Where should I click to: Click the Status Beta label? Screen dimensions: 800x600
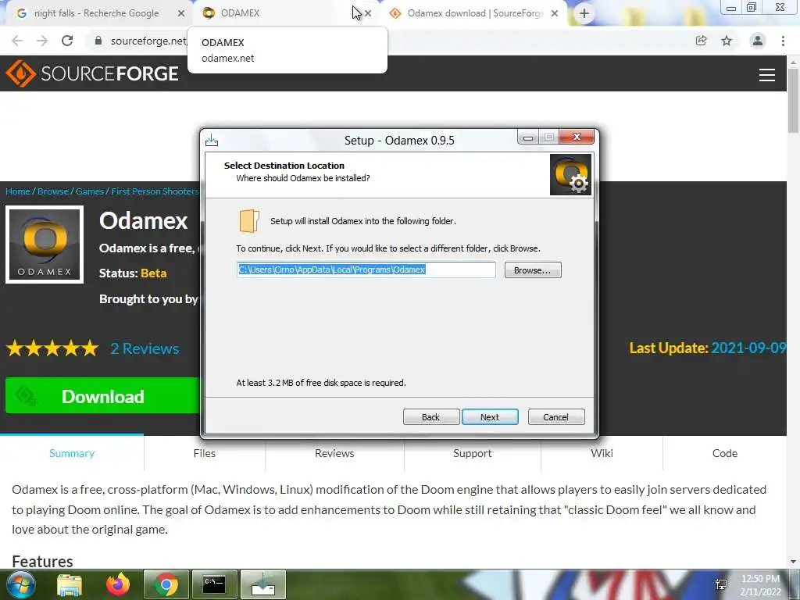click(x=133, y=273)
